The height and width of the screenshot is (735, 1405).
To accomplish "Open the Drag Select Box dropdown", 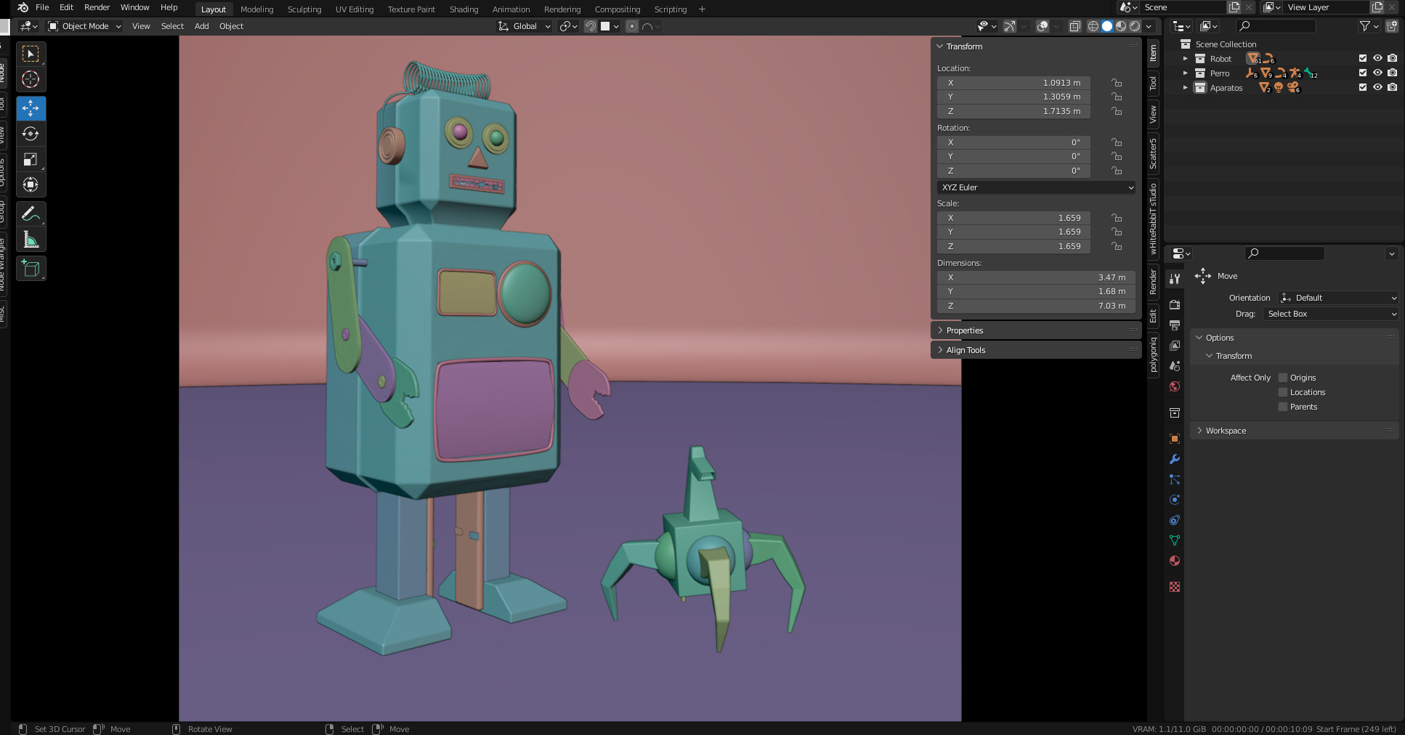I will 1331,314.
